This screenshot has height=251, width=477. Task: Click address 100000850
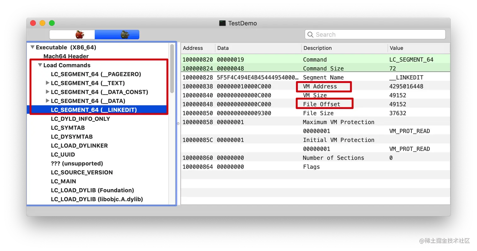(x=198, y=113)
